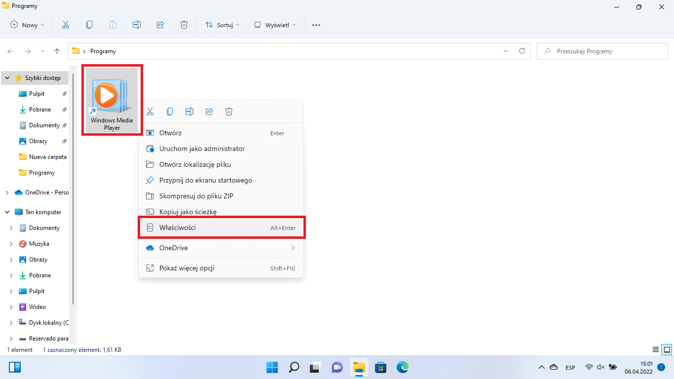The width and height of the screenshot is (674, 379).
Task: Choose Skompresuj do pliku ZIP
Action: pos(221,196)
